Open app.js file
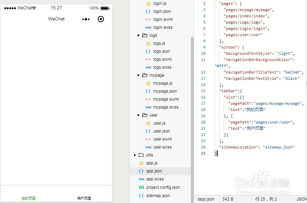The image size is (307, 203). tap(152, 163)
